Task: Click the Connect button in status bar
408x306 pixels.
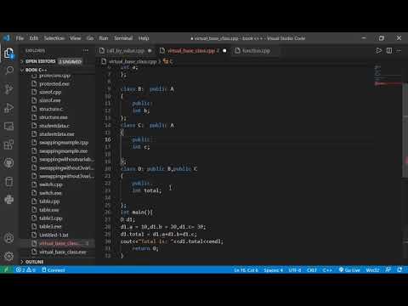Action: click(54, 269)
